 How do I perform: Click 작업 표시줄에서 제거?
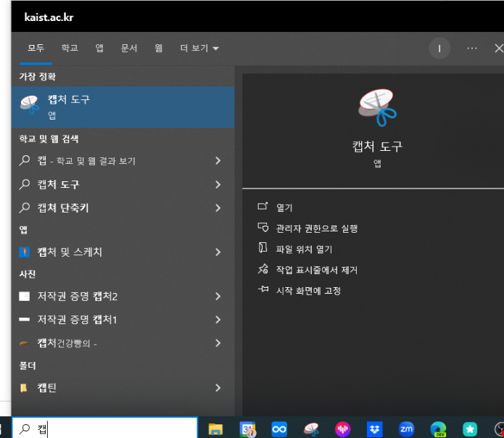(317, 270)
